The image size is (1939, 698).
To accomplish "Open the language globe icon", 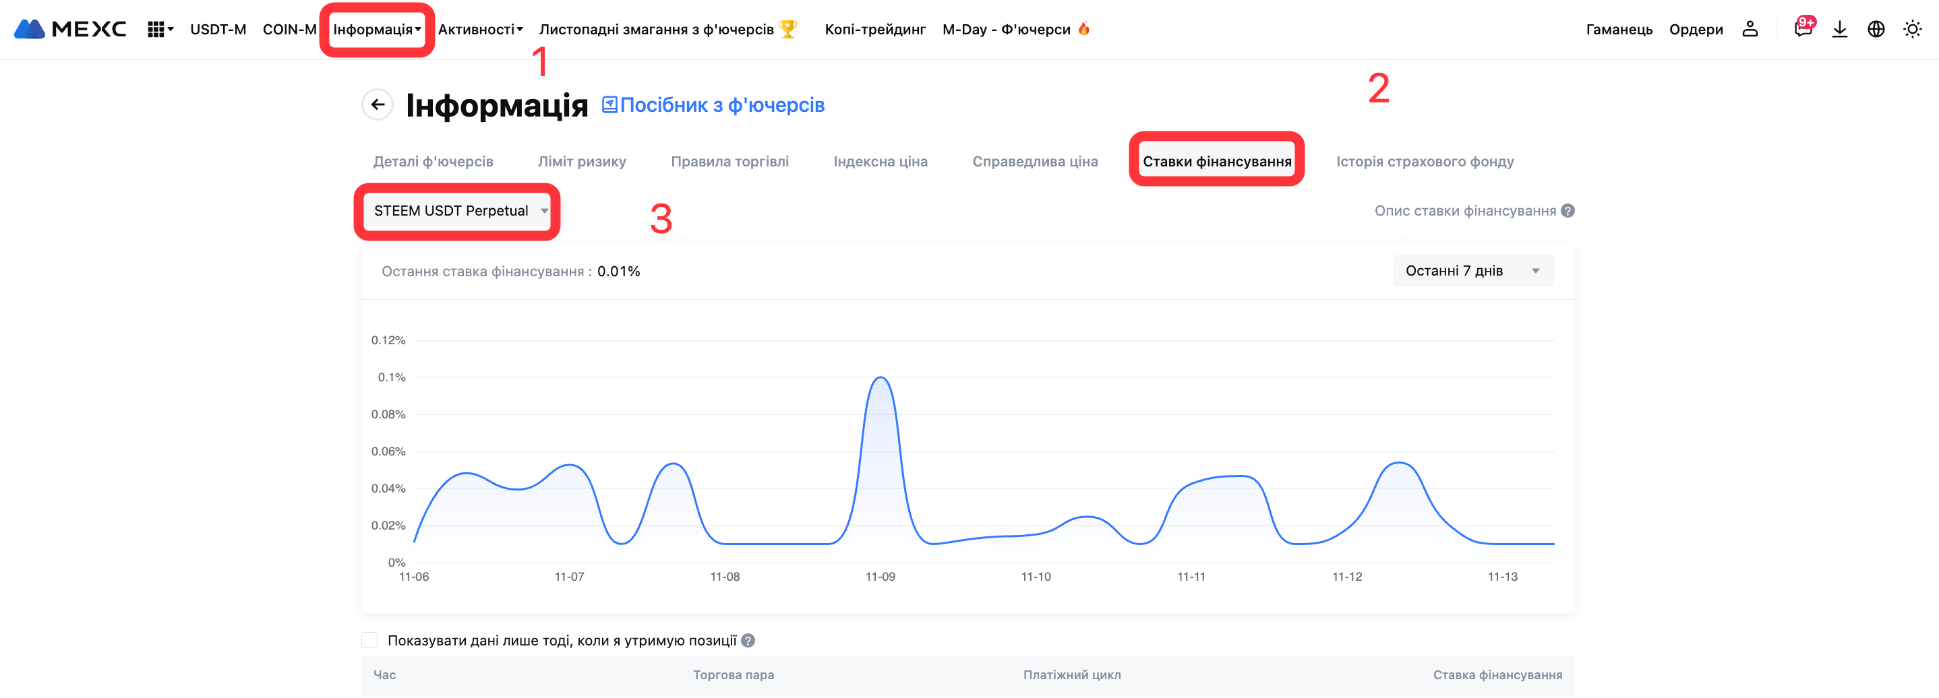I will pyautogui.click(x=1876, y=30).
